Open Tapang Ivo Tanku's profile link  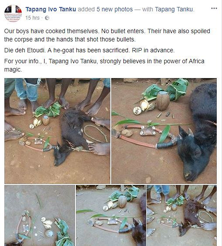(x=51, y=9)
